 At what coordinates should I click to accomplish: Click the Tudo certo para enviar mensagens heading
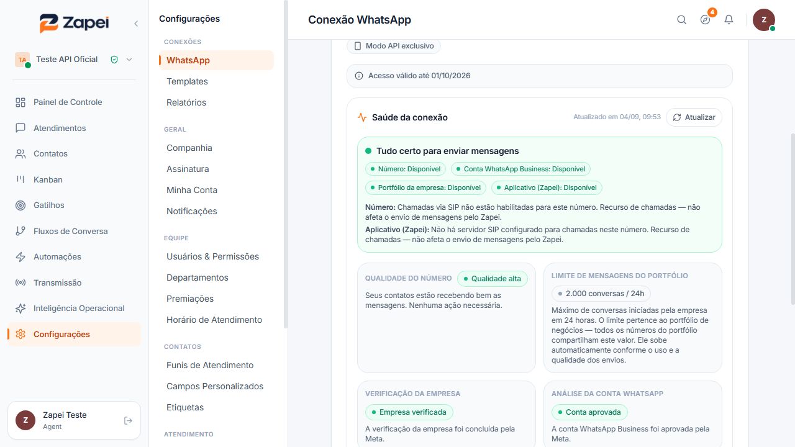[447, 151]
